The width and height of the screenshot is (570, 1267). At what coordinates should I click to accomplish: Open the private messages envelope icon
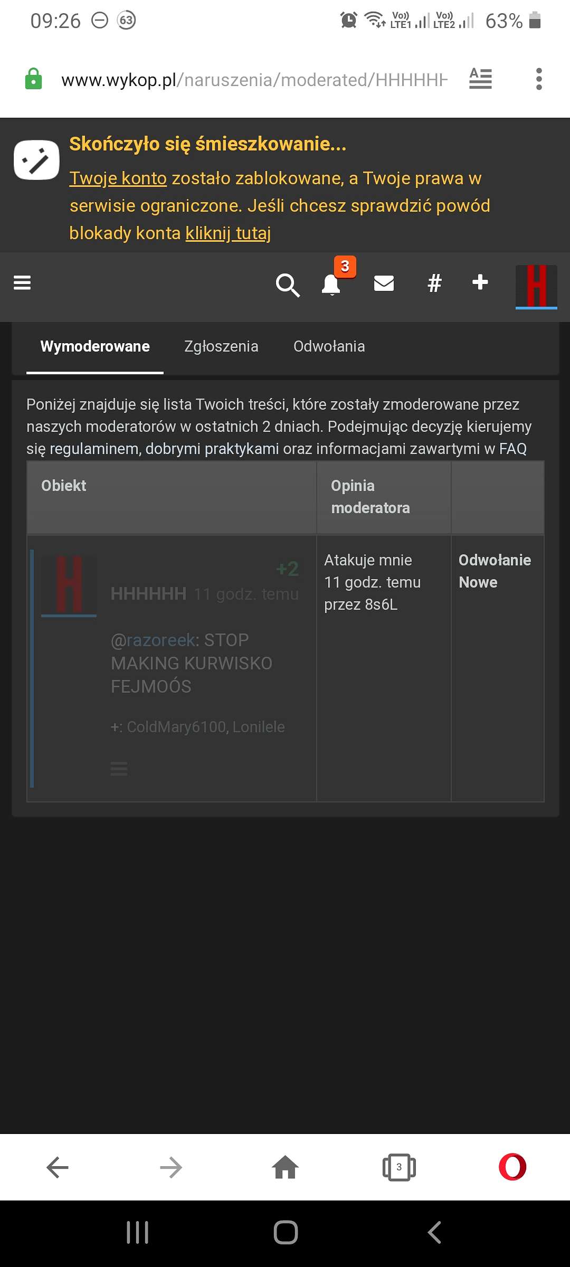coord(384,284)
